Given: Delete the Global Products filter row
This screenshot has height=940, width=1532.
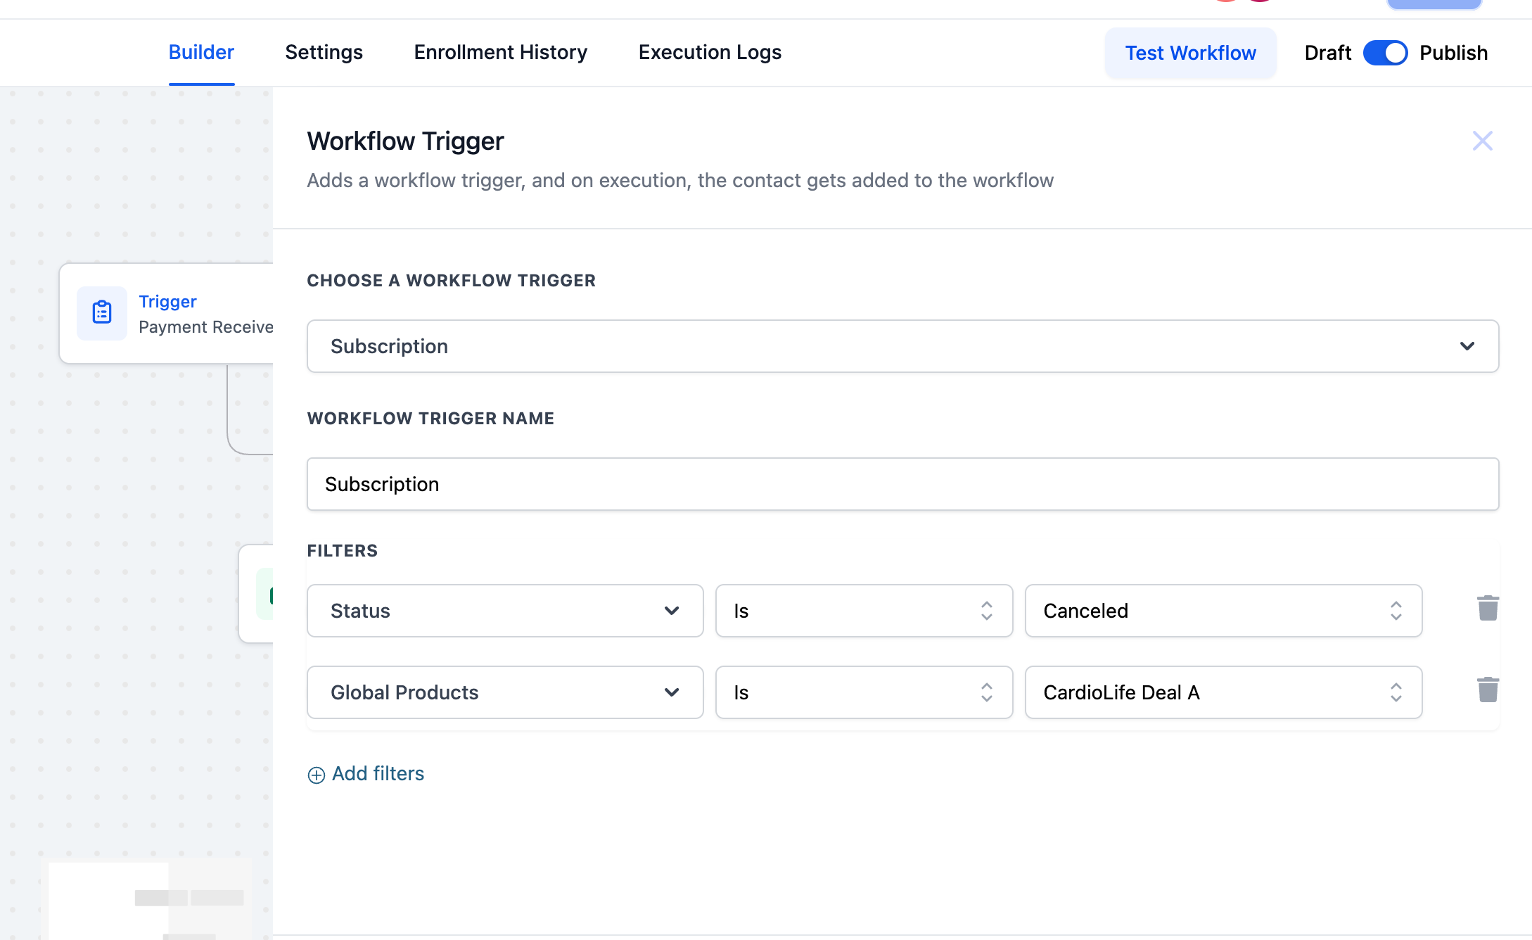Looking at the screenshot, I should pyautogui.click(x=1487, y=690).
